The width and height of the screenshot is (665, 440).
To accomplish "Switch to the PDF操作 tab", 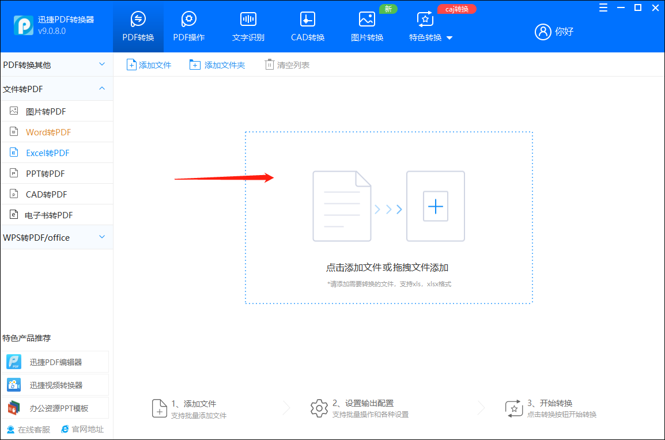I will [x=189, y=26].
